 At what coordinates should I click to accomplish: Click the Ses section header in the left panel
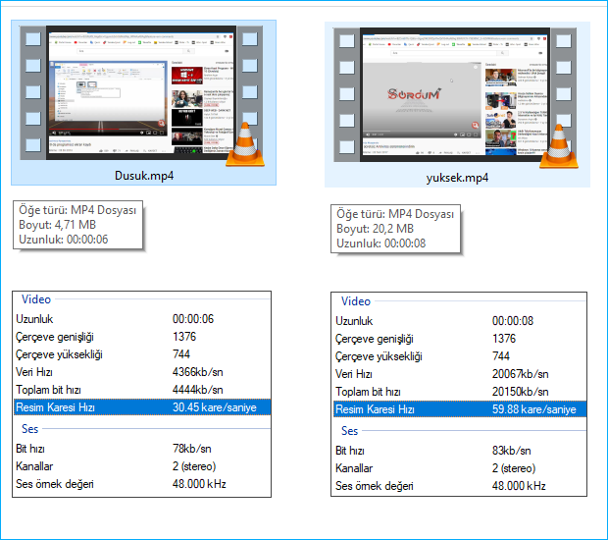coord(29,429)
